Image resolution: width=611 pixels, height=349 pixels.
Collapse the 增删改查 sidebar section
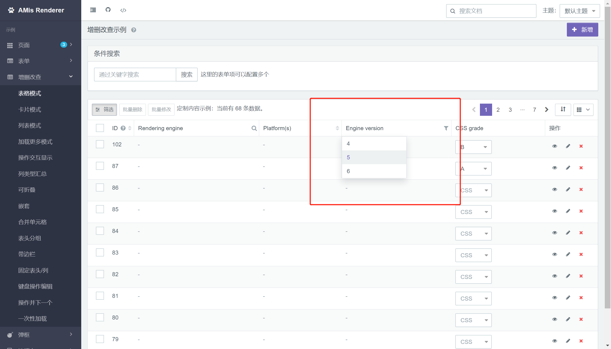[x=41, y=77]
